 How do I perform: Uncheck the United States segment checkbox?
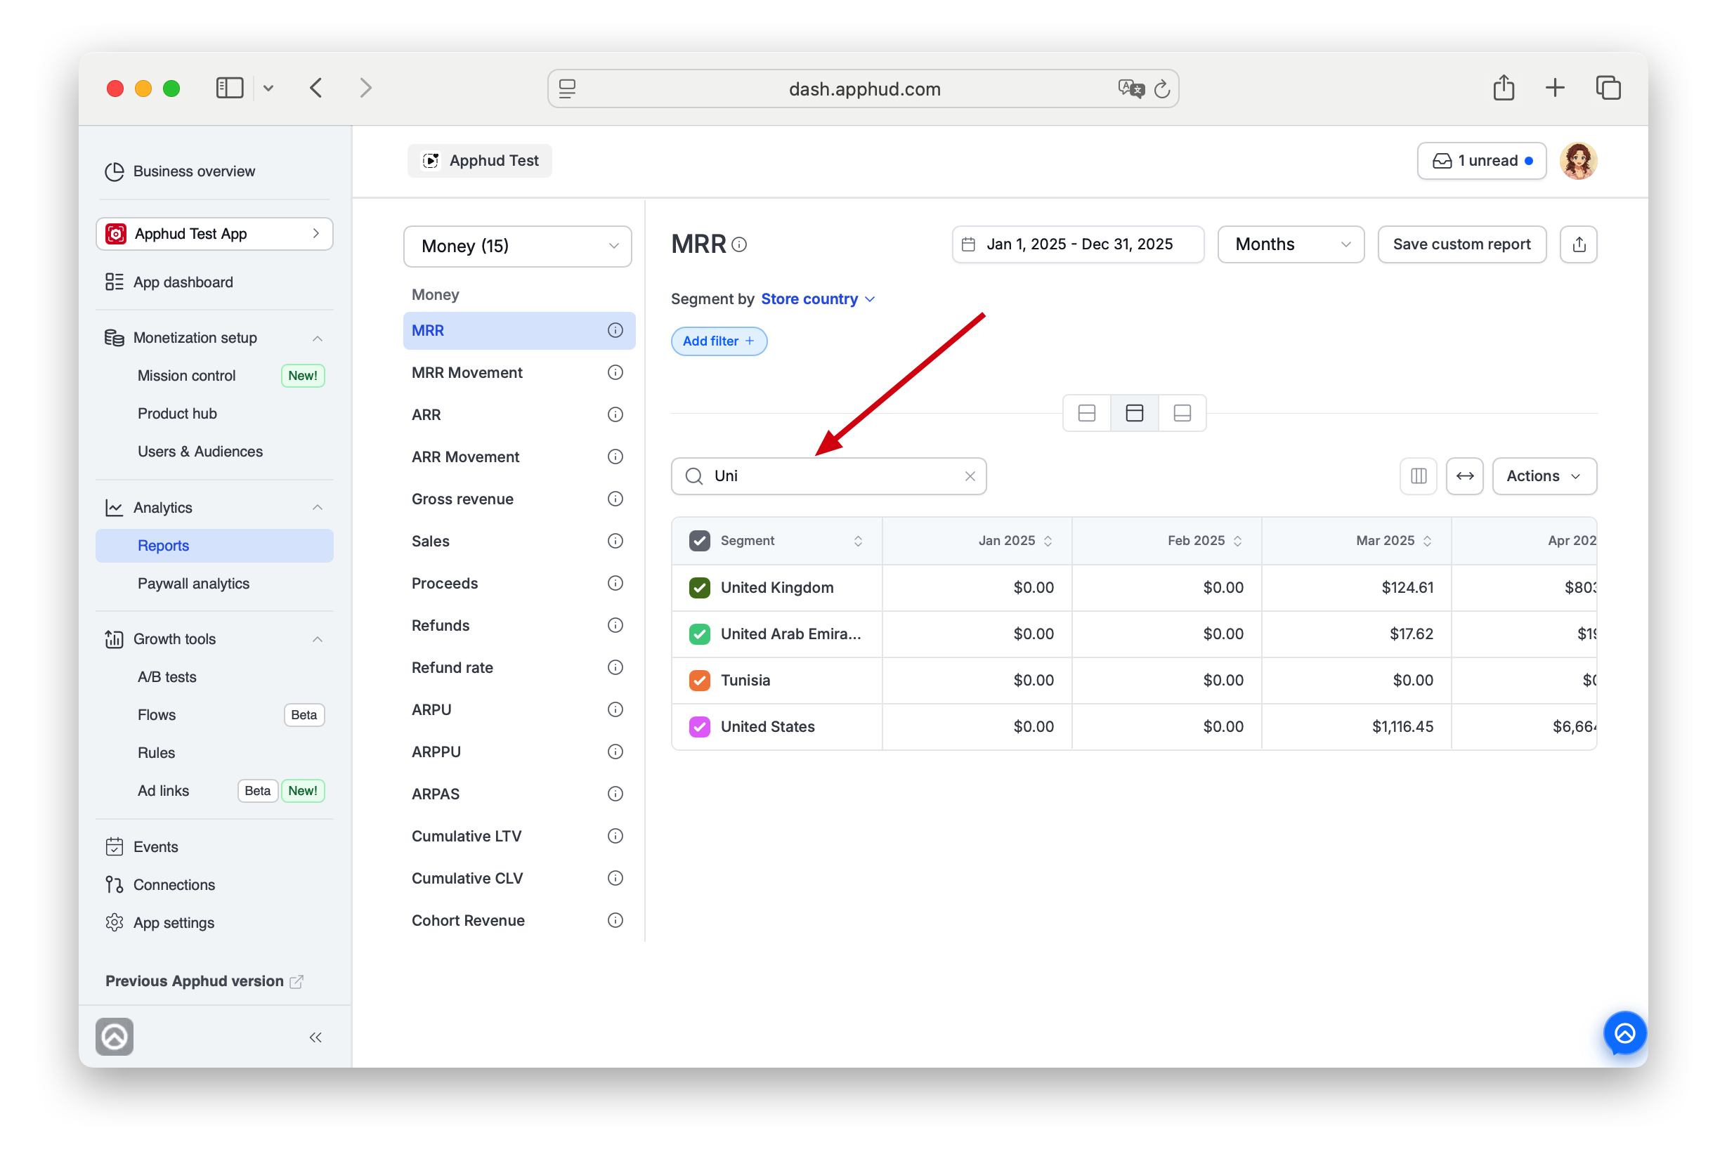699,726
